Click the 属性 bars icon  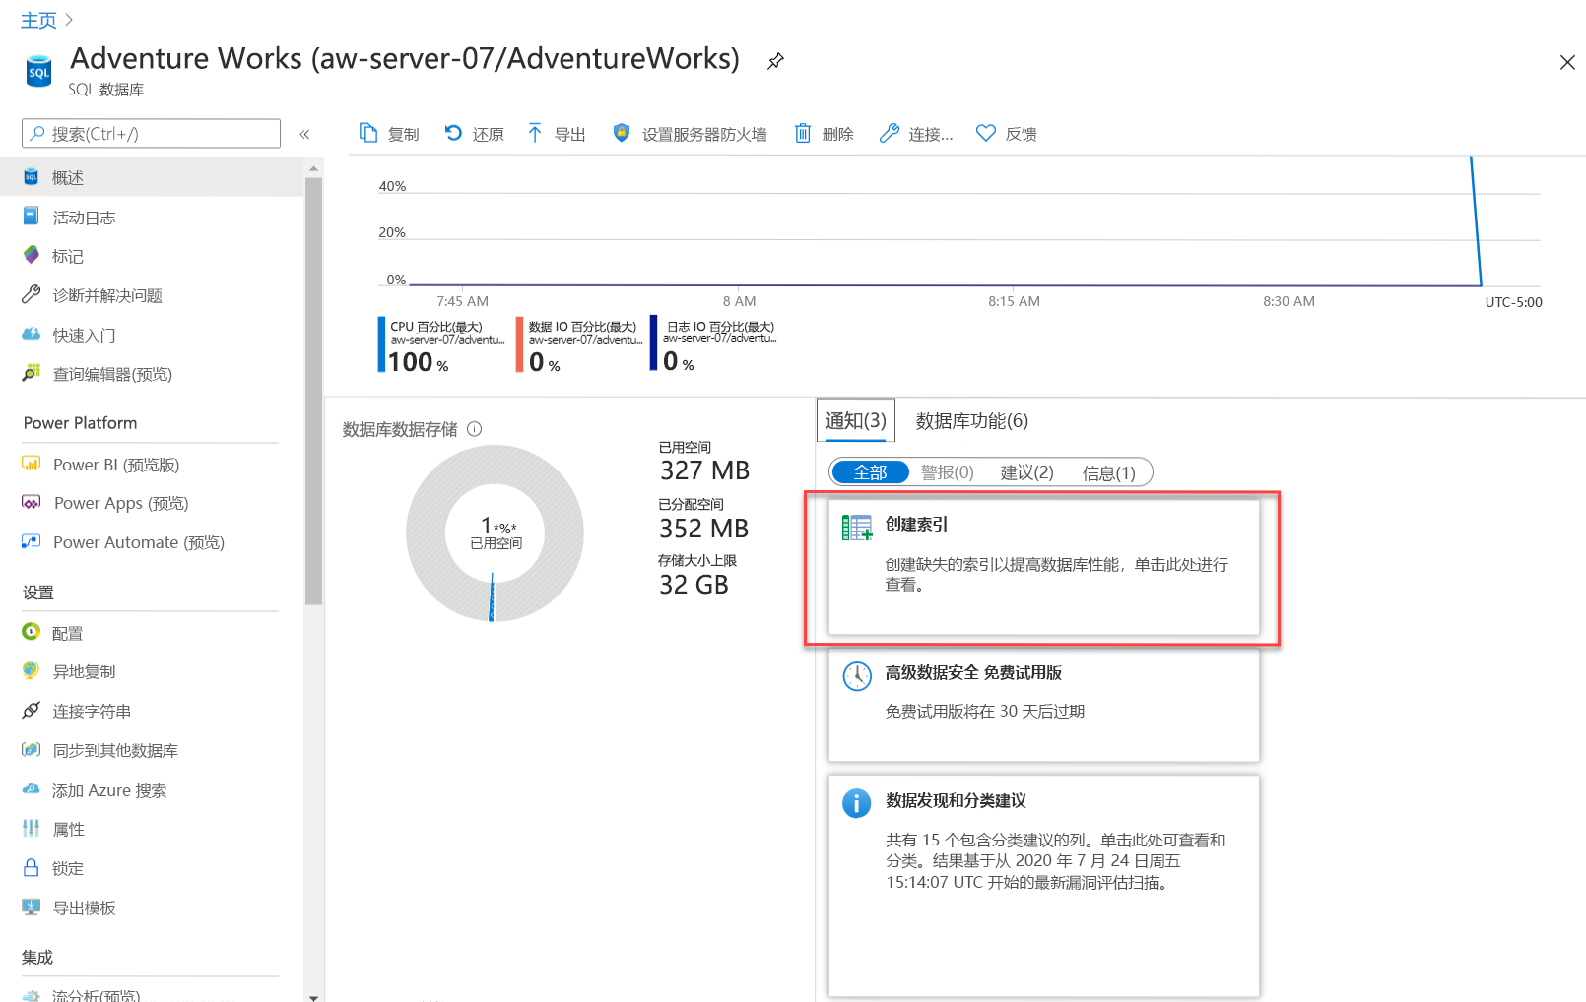[x=32, y=828]
